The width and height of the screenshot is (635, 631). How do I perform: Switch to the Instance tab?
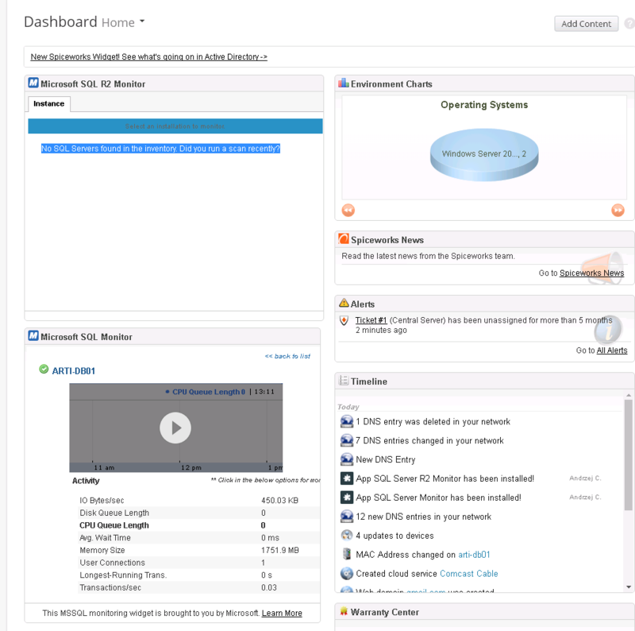tap(48, 103)
